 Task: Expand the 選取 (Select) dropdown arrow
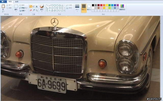[x=16, y=11]
